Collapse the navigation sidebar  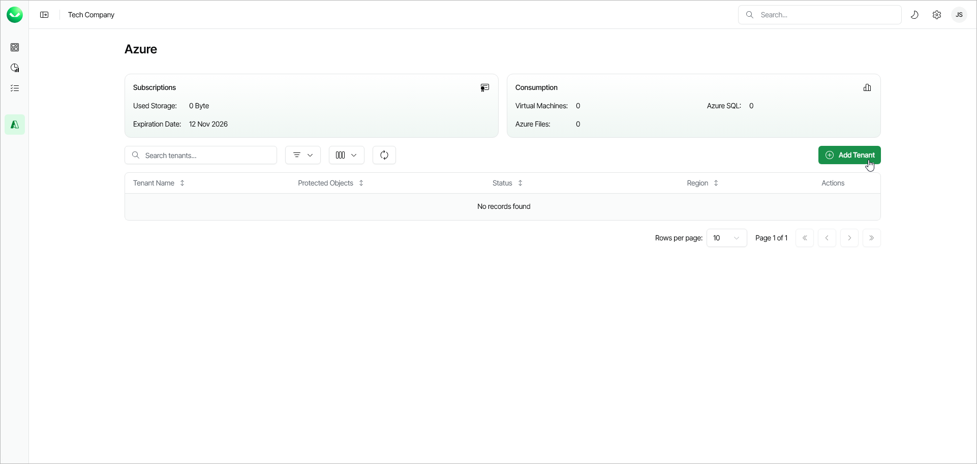[x=44, y=15]
